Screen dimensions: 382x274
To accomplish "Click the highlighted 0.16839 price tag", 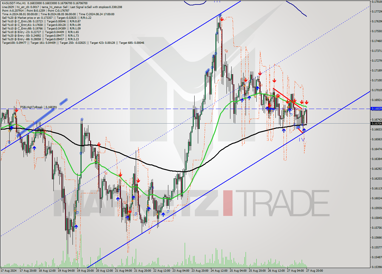I will coord(376,109).
